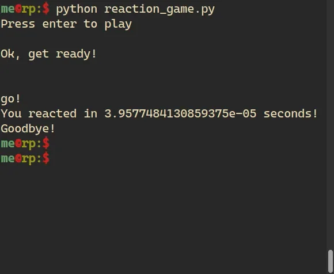
Task: Click the second-to-last empty prompt line
Action: point(25,144)
